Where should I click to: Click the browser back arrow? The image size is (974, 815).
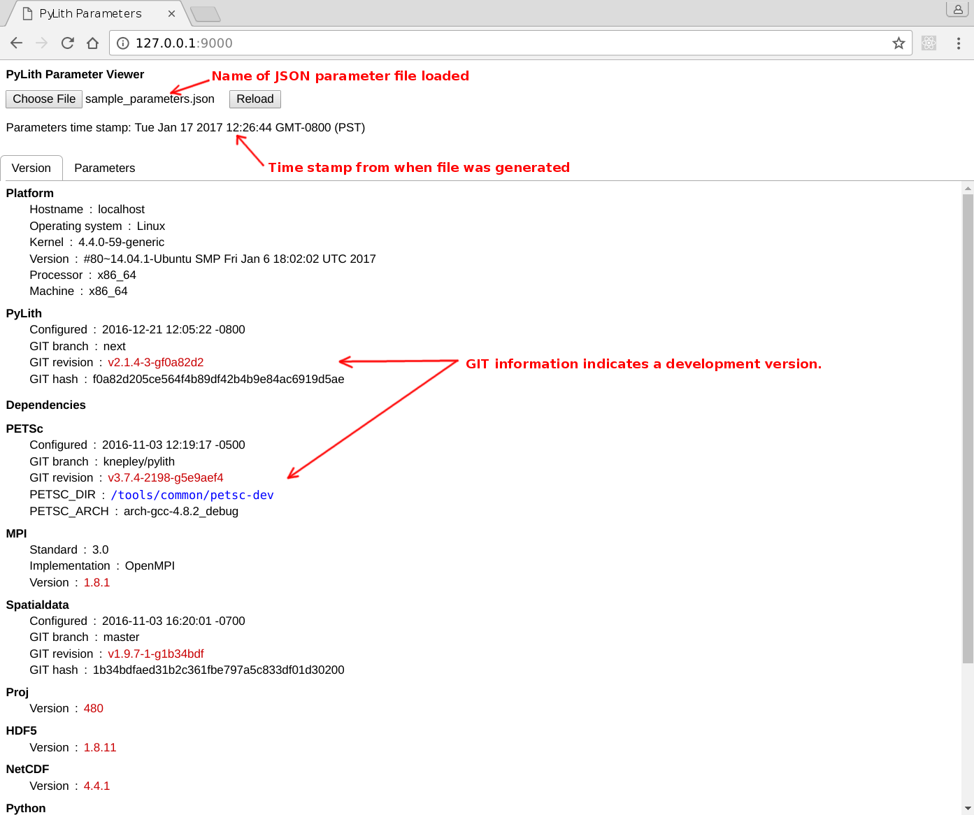[17, 43]
